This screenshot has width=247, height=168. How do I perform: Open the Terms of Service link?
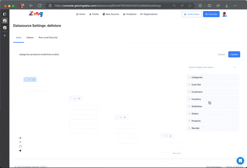click(234, 167)
